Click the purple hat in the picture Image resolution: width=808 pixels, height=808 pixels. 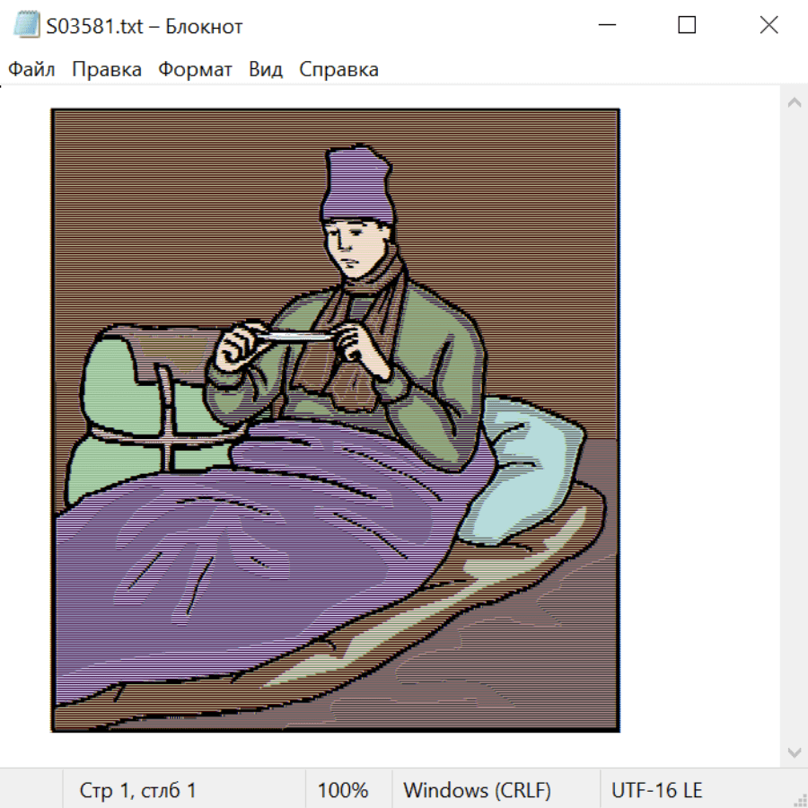coord(358,186)
